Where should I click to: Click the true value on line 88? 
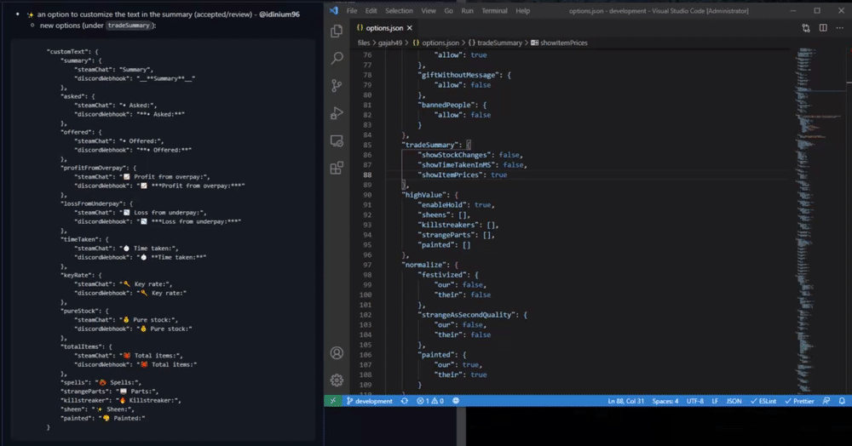[x=498, y=175]
